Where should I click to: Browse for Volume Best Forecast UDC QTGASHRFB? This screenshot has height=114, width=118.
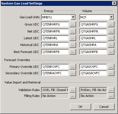111,52
